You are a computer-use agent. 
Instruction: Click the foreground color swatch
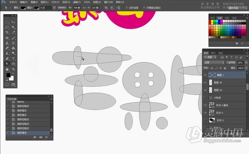tap(8, 75)
